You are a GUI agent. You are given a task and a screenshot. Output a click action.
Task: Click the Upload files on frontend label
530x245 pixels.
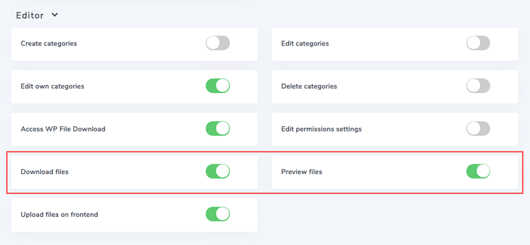pyautogui.click(x=59, y=215)
